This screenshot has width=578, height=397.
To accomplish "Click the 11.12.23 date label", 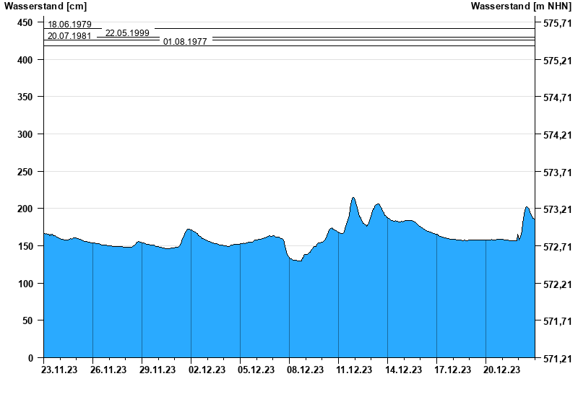I will coord(354,370).
